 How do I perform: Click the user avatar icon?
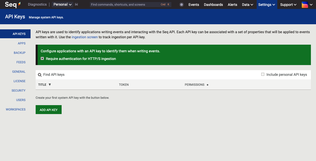[x=305, y=5]
